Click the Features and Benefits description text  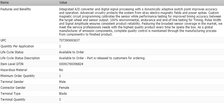[x=140, y=22]
